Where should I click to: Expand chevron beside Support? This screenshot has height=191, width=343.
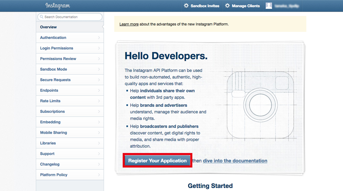(99, 154)
